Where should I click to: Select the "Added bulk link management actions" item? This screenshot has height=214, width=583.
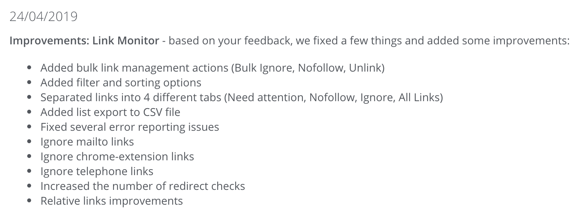click(x=134, y=68)
